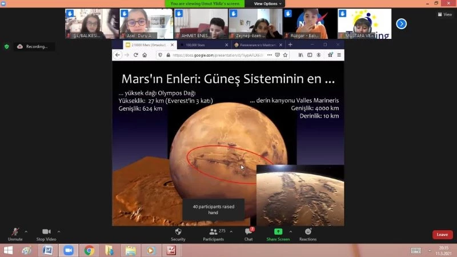Image resolution: width=457 pixels, height=257 pixels.
Task: Open the Participants panel
Action: 213,233
